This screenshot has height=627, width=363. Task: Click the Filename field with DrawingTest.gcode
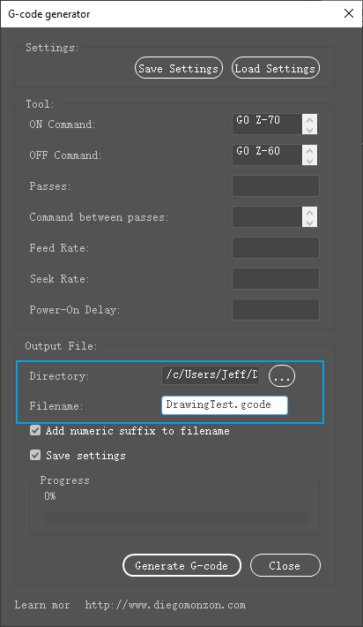tap(225, 405)
